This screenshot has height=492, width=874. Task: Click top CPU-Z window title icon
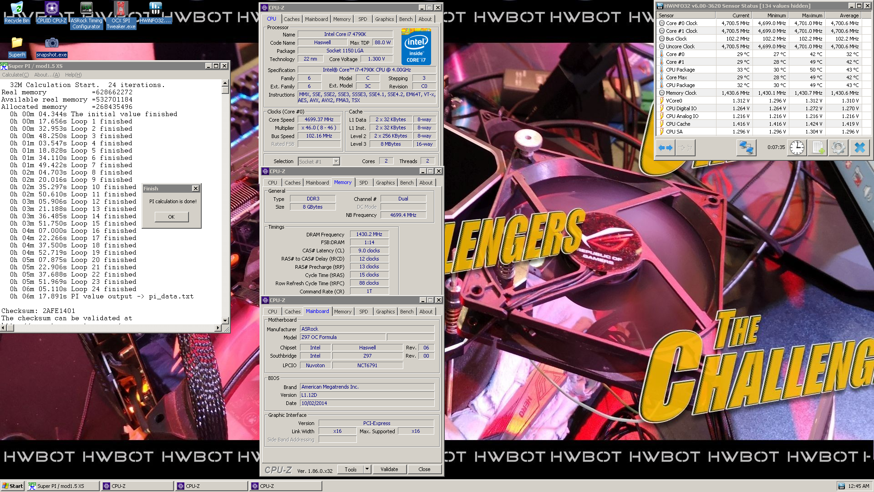[264, 8]
